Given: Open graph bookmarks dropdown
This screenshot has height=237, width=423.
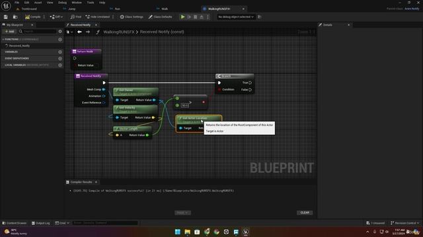Looking at the screenshot, I should (x=69, y=32).
